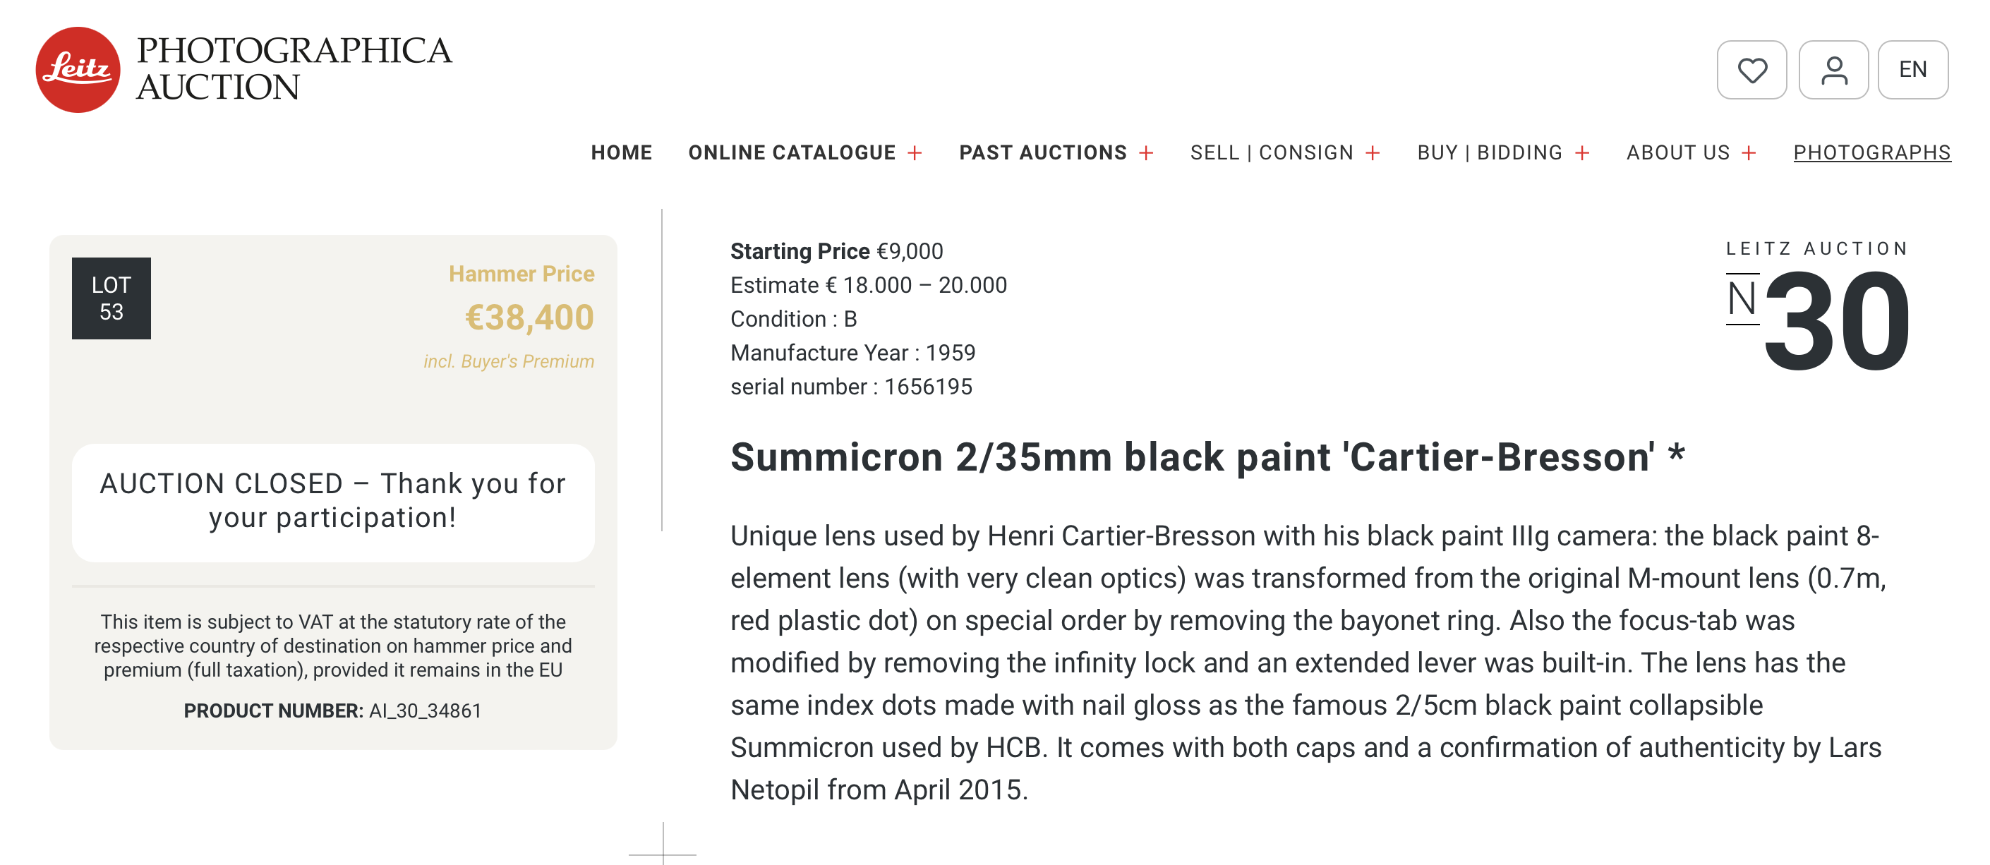Expand the plus next to Buy | Bidding
The width and height of the screenshot is (1990, 865).
pyautogui.click(x=1583, y=153)
